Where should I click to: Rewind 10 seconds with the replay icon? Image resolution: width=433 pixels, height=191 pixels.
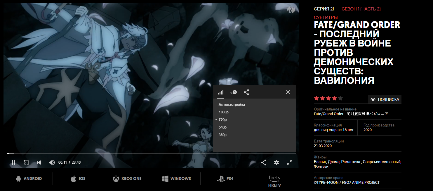coord(26,163)
